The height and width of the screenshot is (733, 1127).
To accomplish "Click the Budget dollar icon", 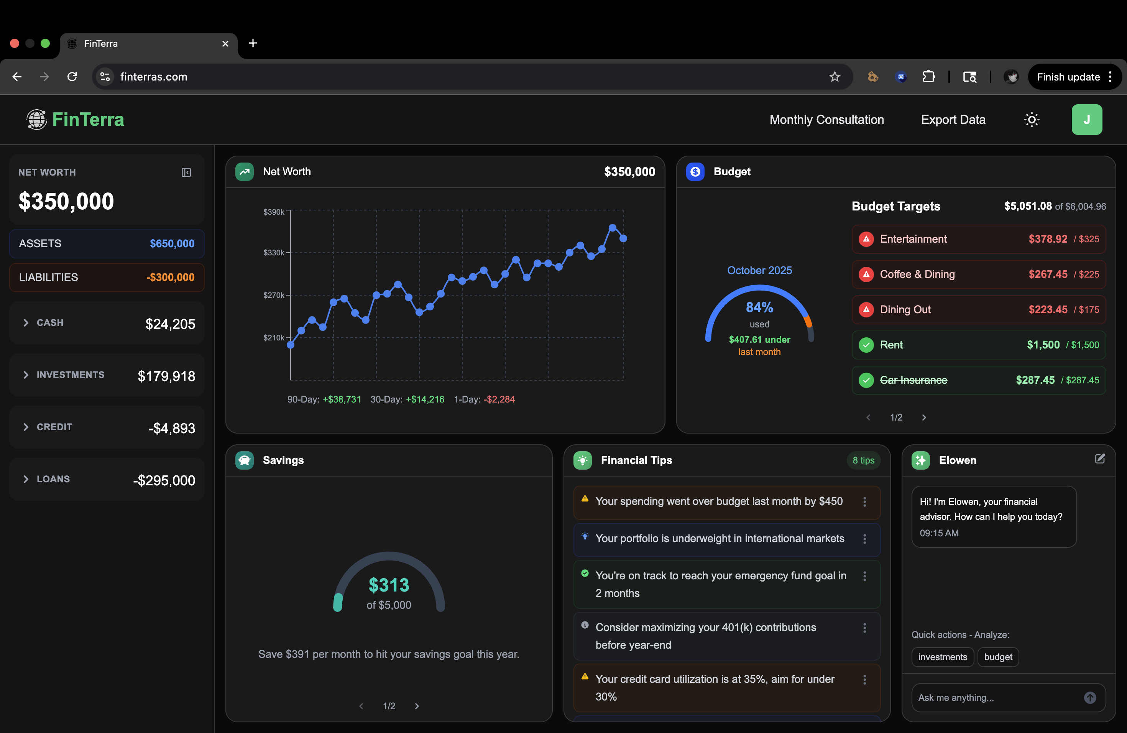I will [x=695, y=172].
